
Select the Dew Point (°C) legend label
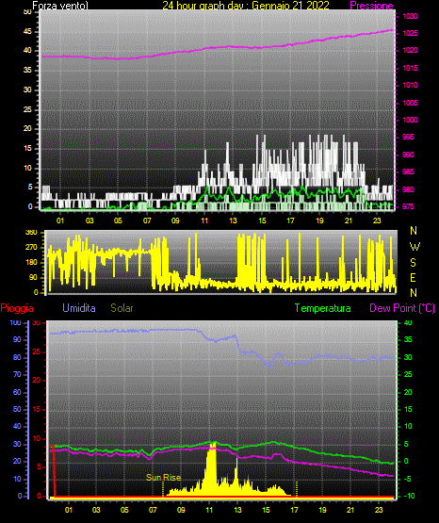click(402, 308)
